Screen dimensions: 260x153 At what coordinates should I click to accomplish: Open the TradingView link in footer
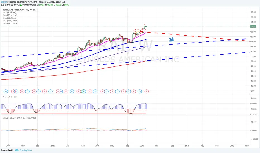tap(26, 150)
